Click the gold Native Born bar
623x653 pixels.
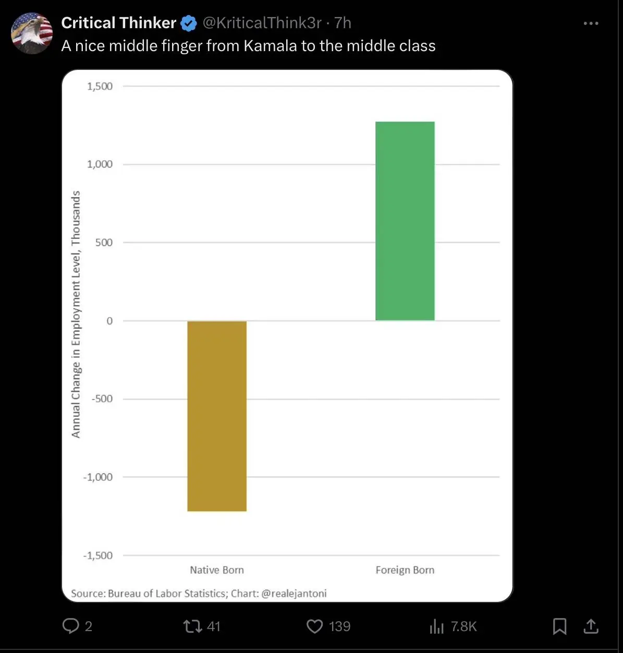click(x=217, y=416)
